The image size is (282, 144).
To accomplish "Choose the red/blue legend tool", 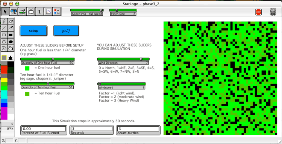I will coord(57,12).
